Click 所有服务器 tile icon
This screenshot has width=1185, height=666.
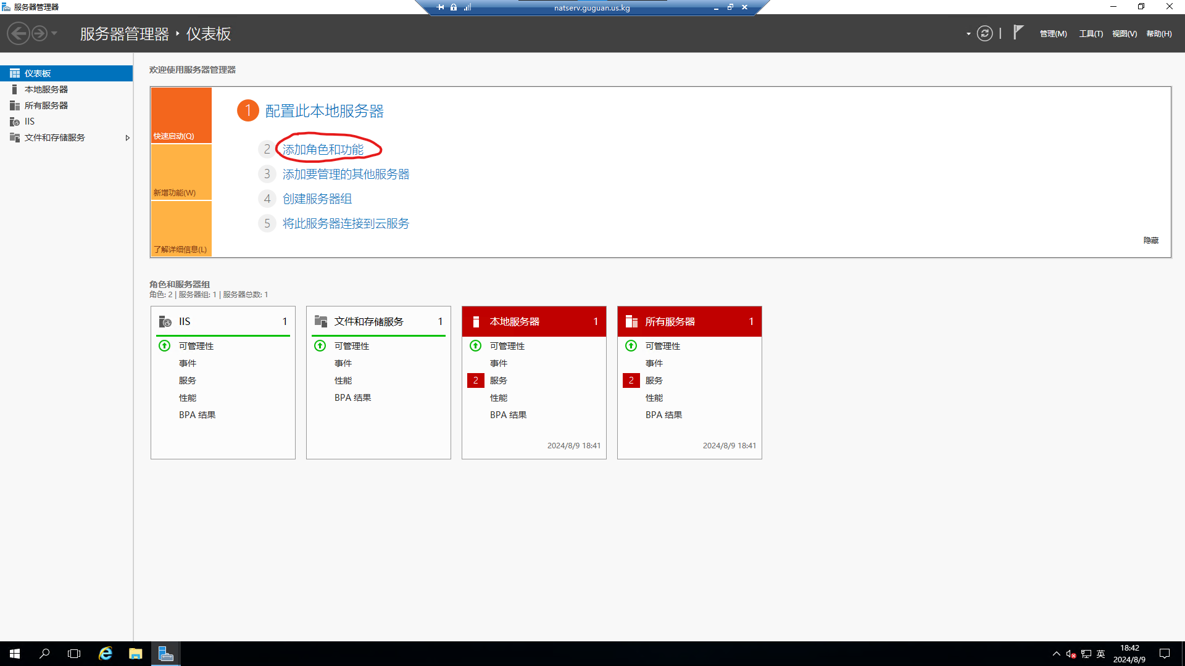(631, 321)
